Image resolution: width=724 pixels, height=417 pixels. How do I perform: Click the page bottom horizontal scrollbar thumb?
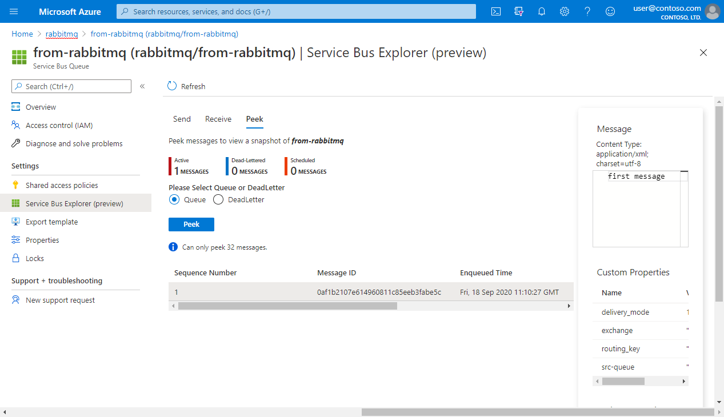coord(539,412)
